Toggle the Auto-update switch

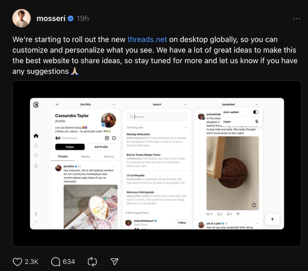click(x=256, y=112)
